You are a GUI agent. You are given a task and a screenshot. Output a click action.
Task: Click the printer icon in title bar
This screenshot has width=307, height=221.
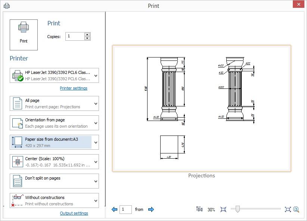click(x=7, y=6)
